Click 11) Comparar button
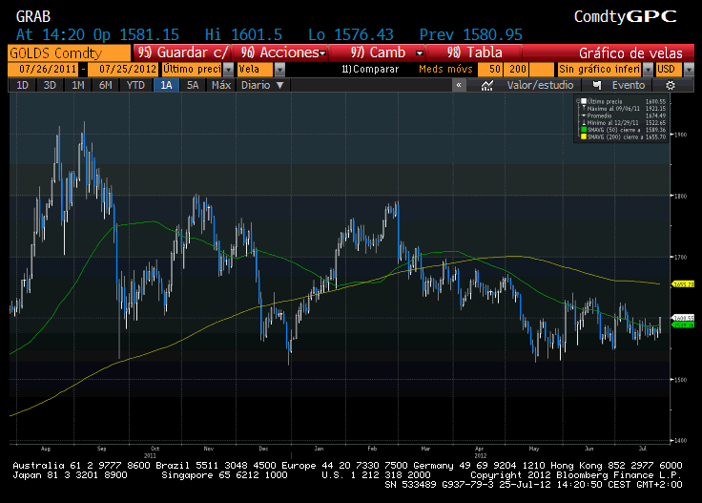The height and width of the screenshot is (503, 702). 370,69
